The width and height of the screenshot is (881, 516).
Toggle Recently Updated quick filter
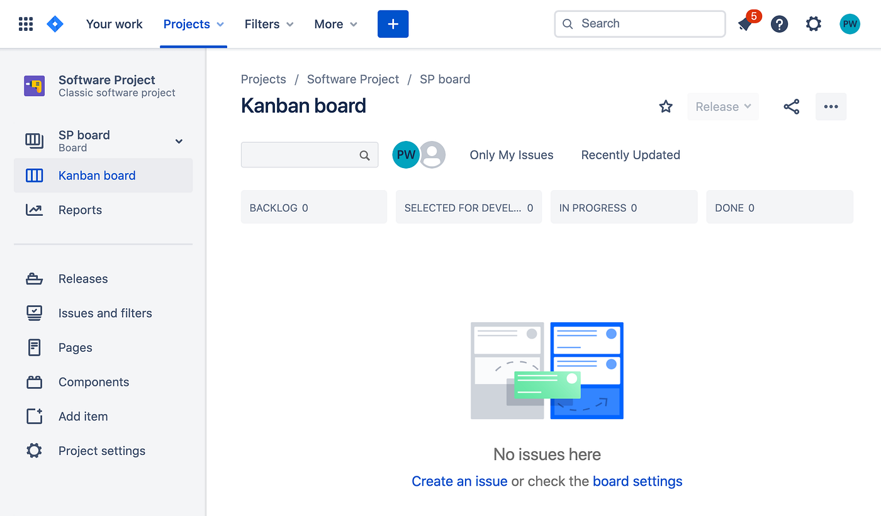coord(631,155)
